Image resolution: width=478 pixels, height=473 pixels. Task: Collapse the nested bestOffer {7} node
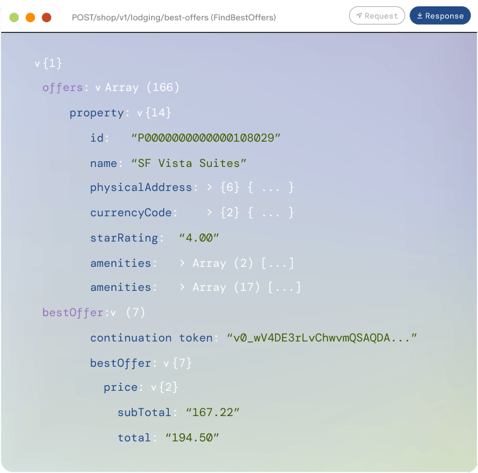pyautogui.click(x=166, y=364)
